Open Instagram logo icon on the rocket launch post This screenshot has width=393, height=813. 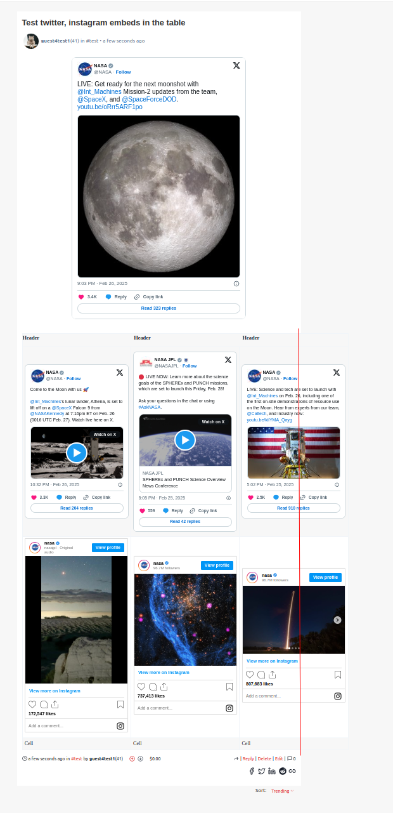click(x=338, y=696)
